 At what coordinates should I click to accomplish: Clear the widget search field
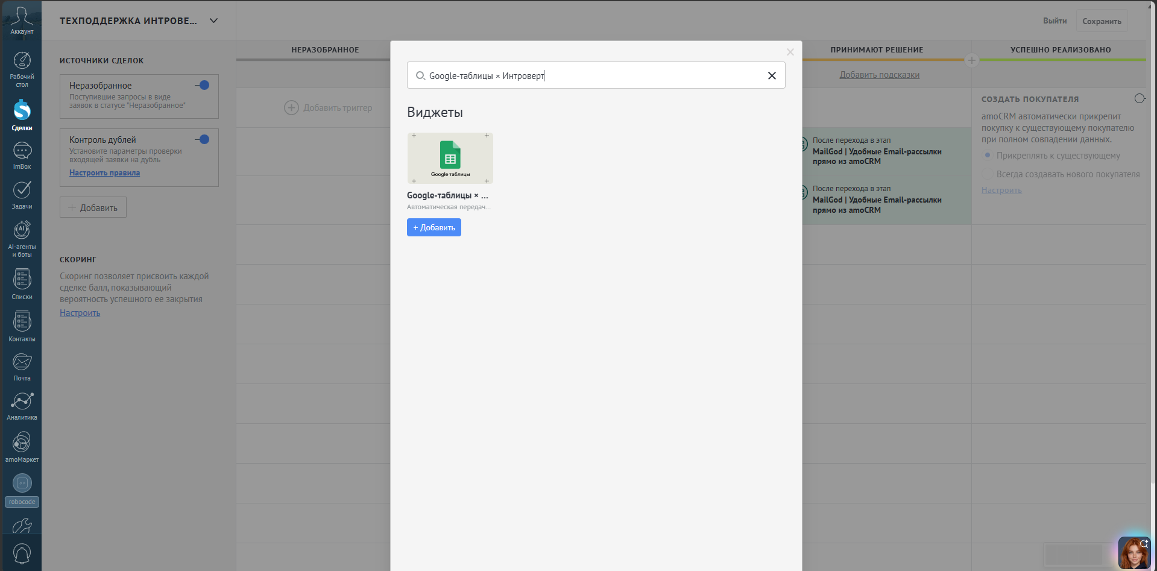[772, 75]
